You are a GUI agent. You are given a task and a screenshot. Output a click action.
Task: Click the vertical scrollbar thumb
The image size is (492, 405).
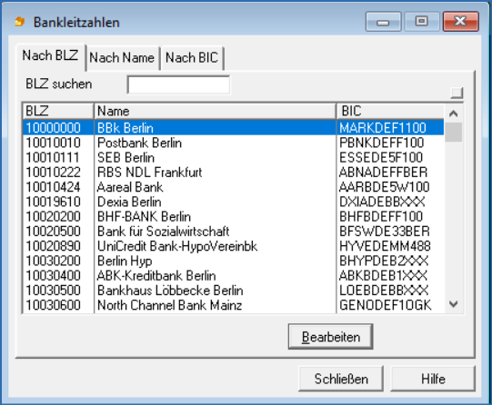coord(453,133)
